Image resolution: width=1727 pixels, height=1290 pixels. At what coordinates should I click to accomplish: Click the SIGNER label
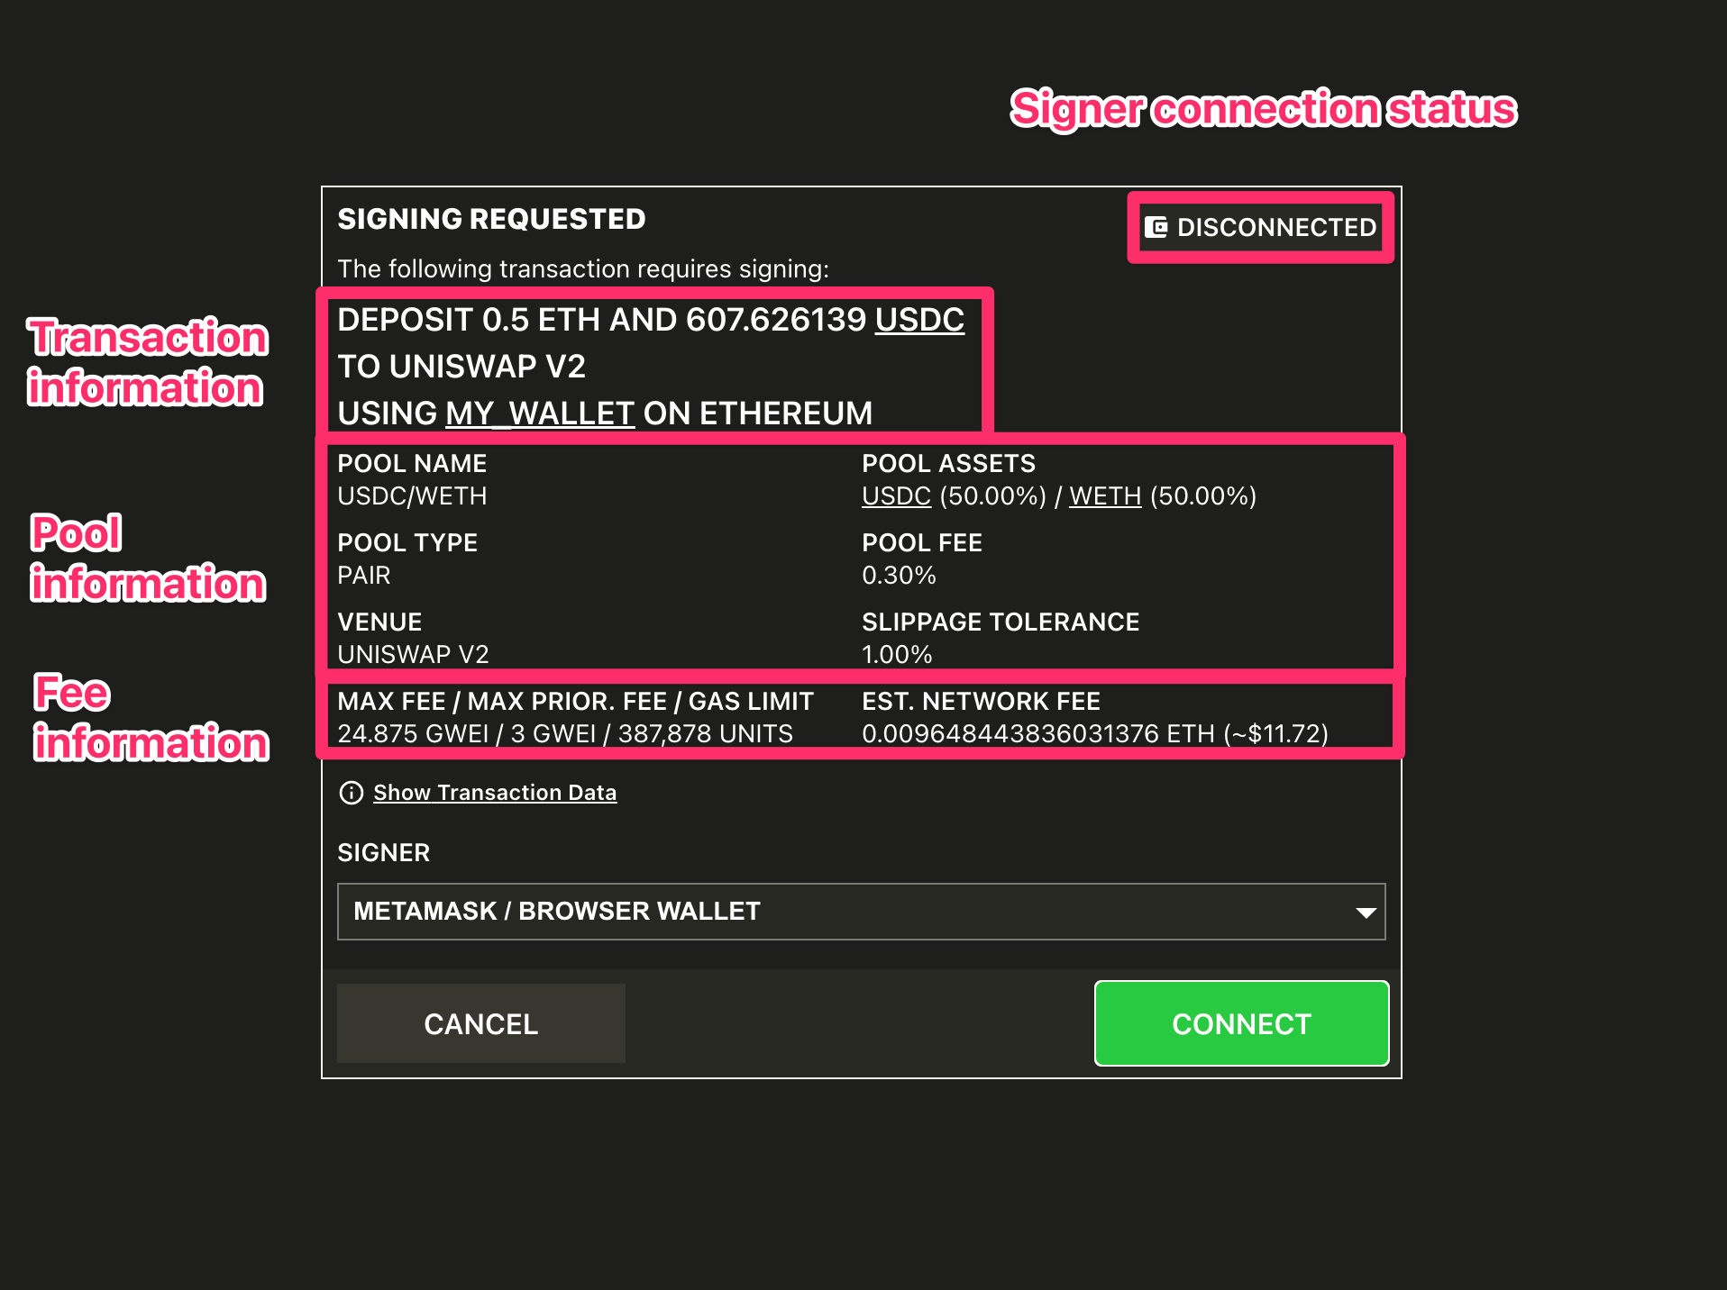[383, 853]
